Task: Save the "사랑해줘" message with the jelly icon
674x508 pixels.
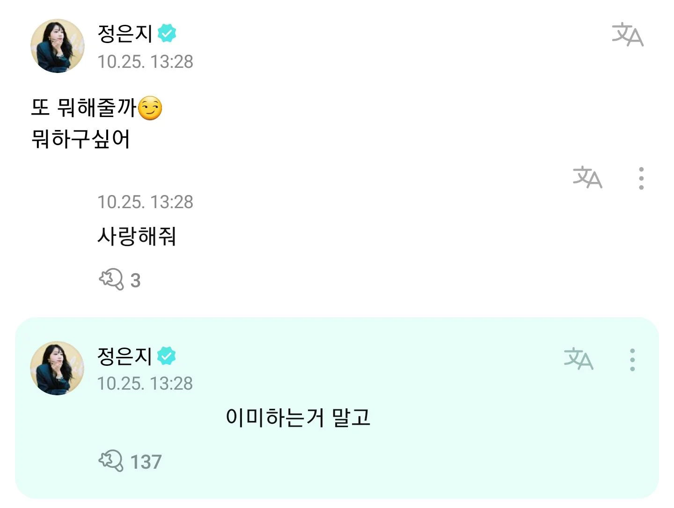Action: [110, 279]
